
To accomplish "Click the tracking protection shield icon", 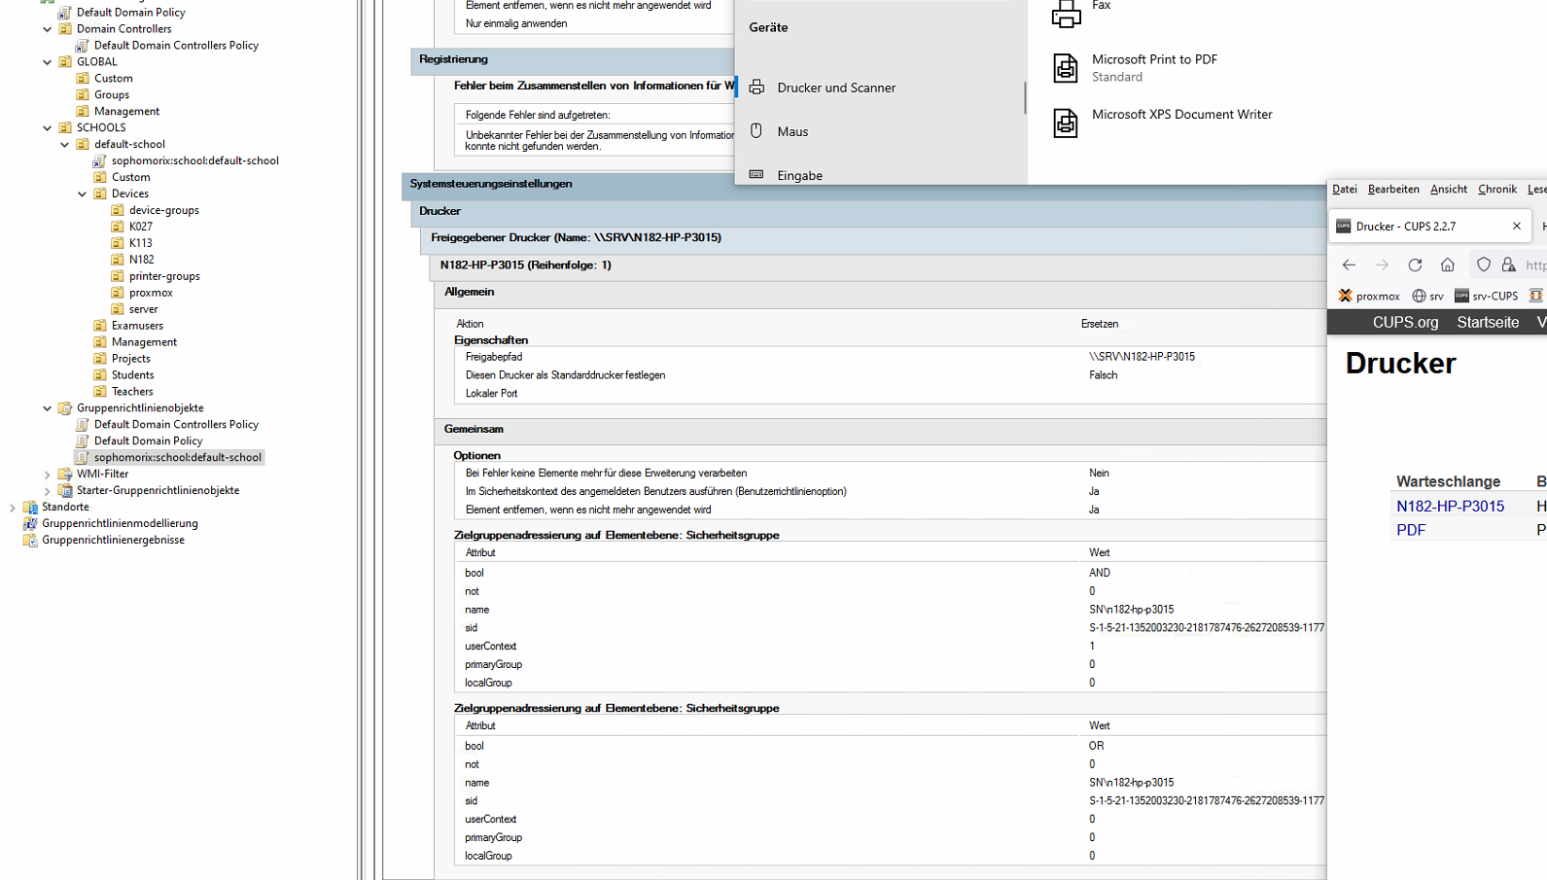I will (1484, 264).
